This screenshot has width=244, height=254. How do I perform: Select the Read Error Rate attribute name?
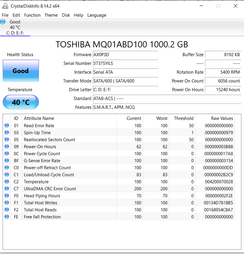pyautogui.click(x=39, y=125)
